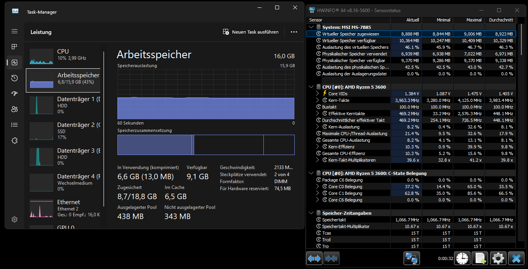Select the Ethernet performance entry
Screen dimensions: 528x269
click(x=63, y=208)
